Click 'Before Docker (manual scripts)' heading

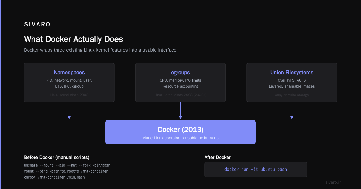pos(57,157)
